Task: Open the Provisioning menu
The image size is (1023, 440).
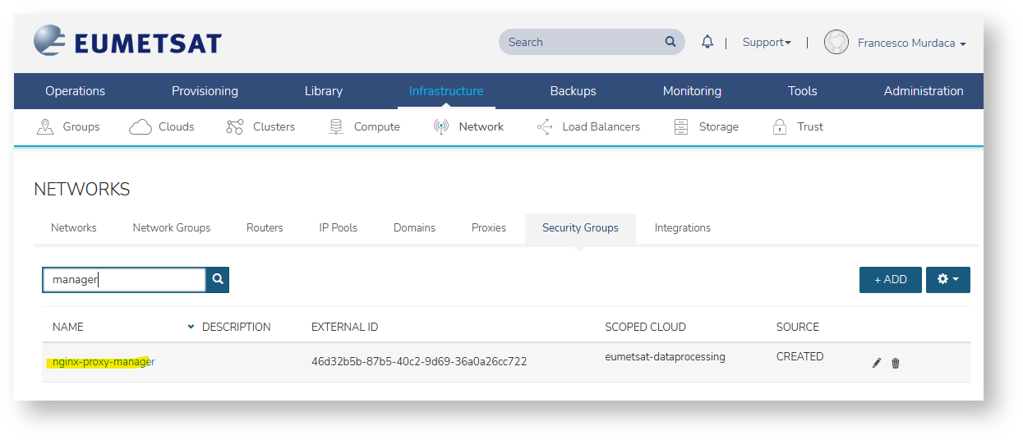Action: (205, 91)
